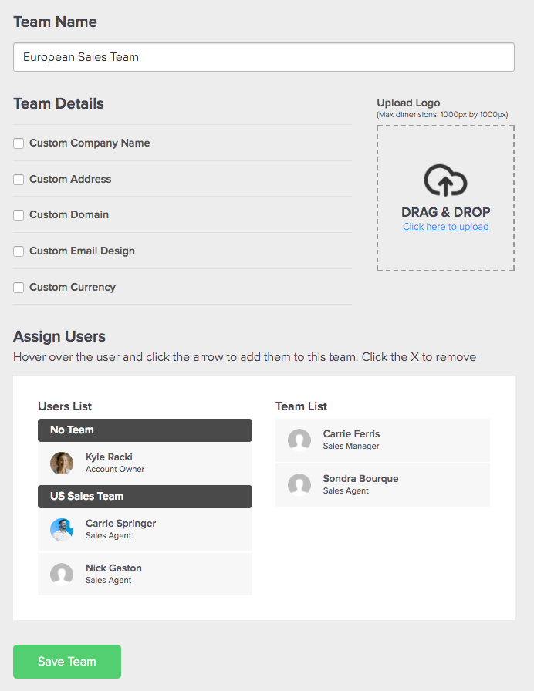Enable Custom Email Design checkbox
The image size is (534, 691).
click(19, 251)
